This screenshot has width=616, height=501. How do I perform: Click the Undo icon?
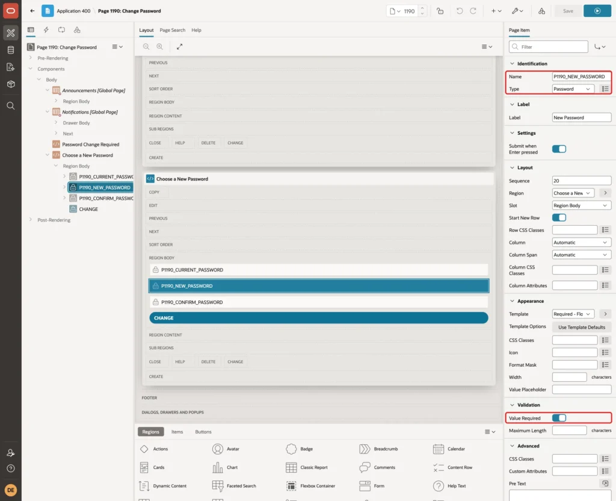coord(459,11)
